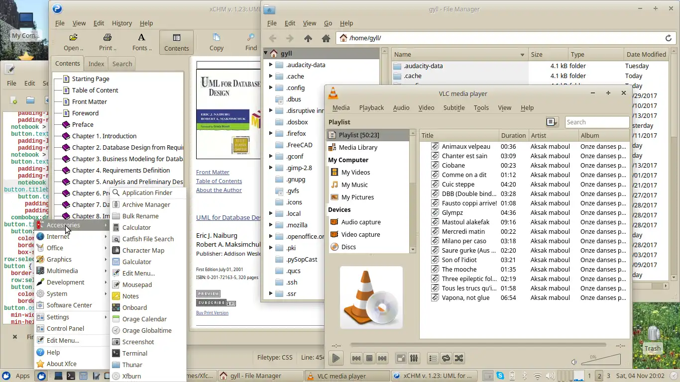
Task: Launch Terminal from Accessories submenu
Action: pos(148,353)
